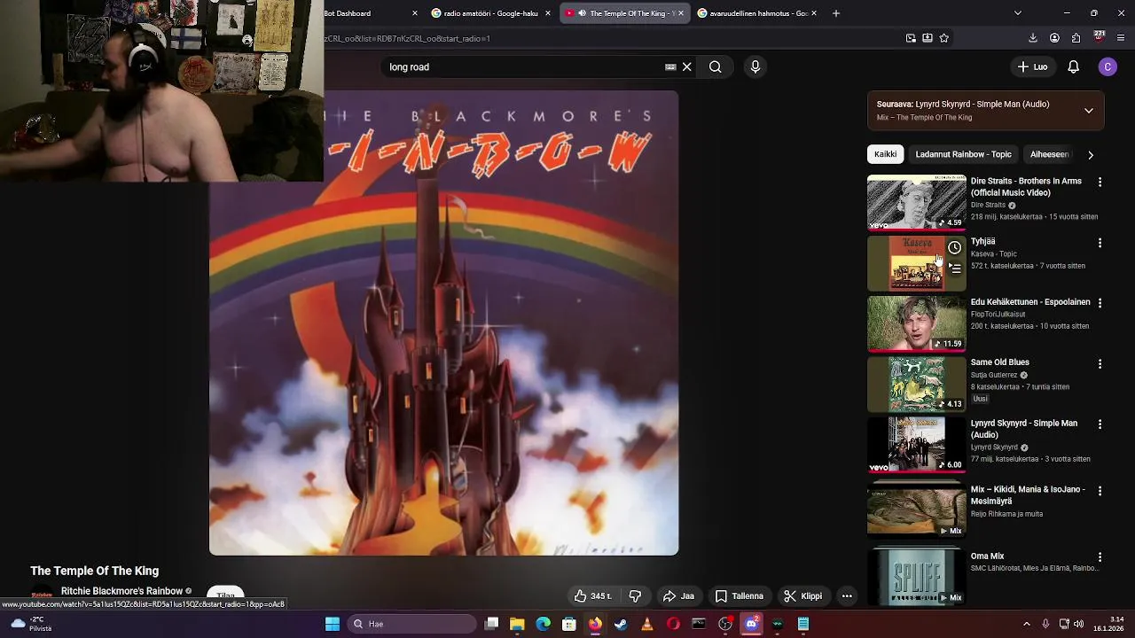Start voice search with the microphone icon
This screenshot has width=1135, height=638.
coord(755,66)
